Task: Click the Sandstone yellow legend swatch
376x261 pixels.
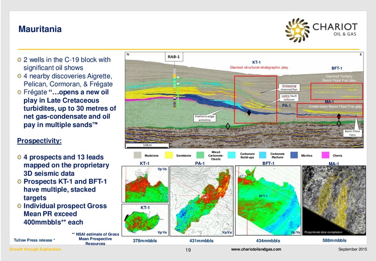Action: tap(169, 155)
